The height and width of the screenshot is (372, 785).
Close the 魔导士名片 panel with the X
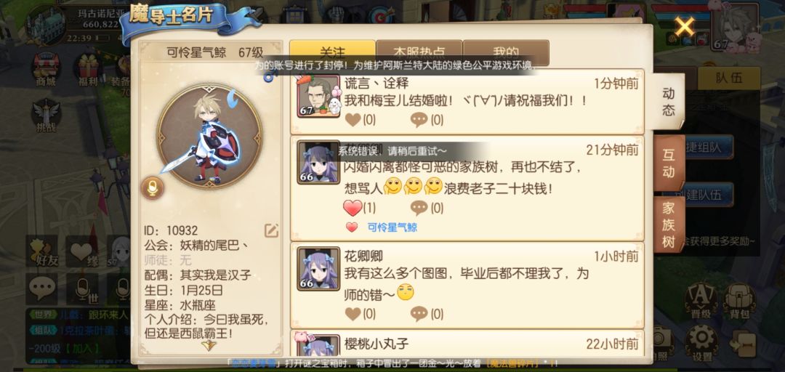tap(684, 26)
